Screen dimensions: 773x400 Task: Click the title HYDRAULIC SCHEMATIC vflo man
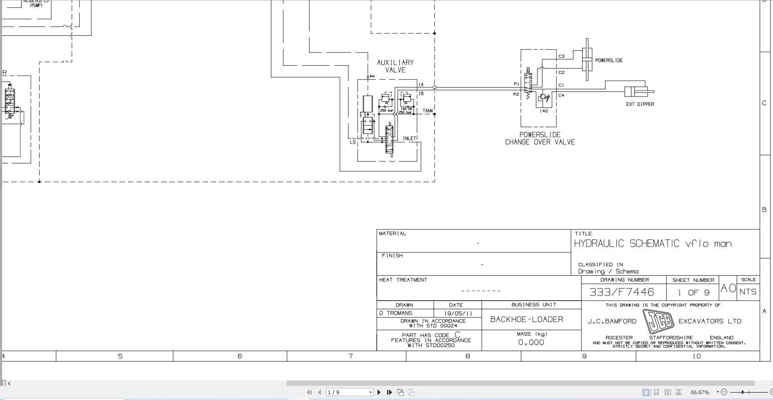click(653, 244)
